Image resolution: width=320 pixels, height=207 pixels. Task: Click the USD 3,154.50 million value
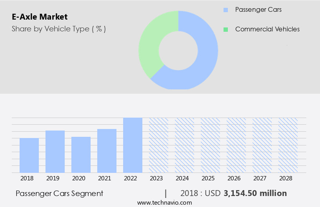click(255, 193)
